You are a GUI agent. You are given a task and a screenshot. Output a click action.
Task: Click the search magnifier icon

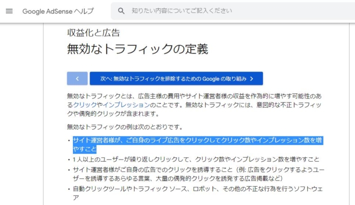121,11
